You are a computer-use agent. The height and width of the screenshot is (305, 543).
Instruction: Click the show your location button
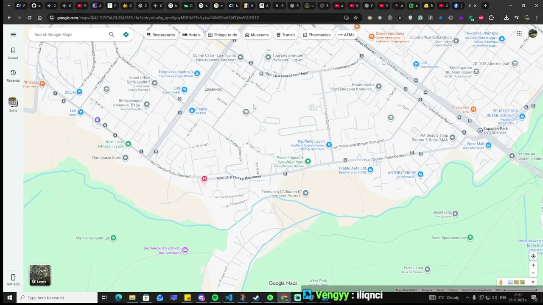coord(533,256)
